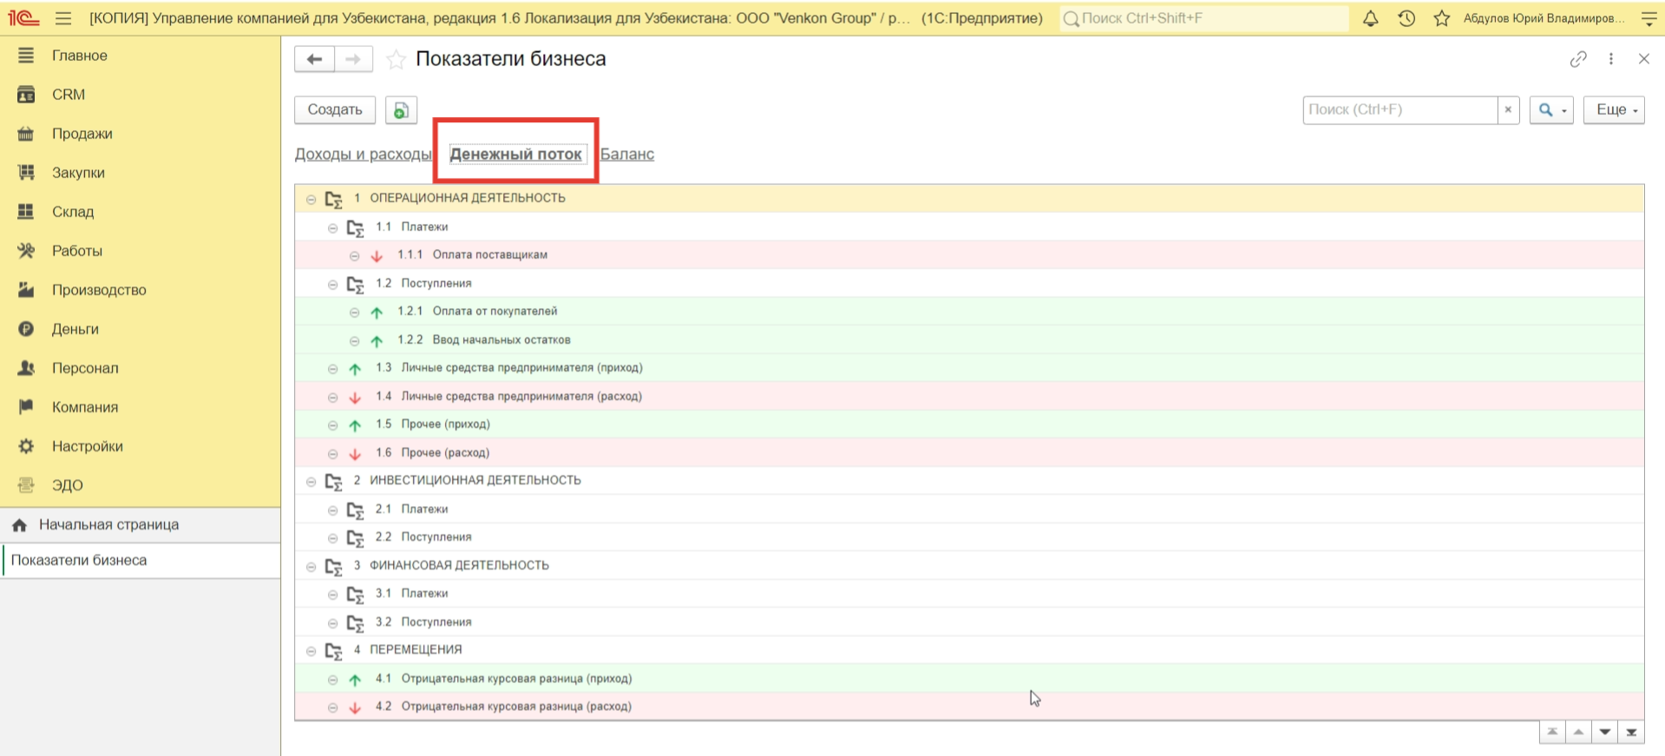Copy link to this page icon
This screenshot has width=1665, height=756.
(x=1577, y=59)
